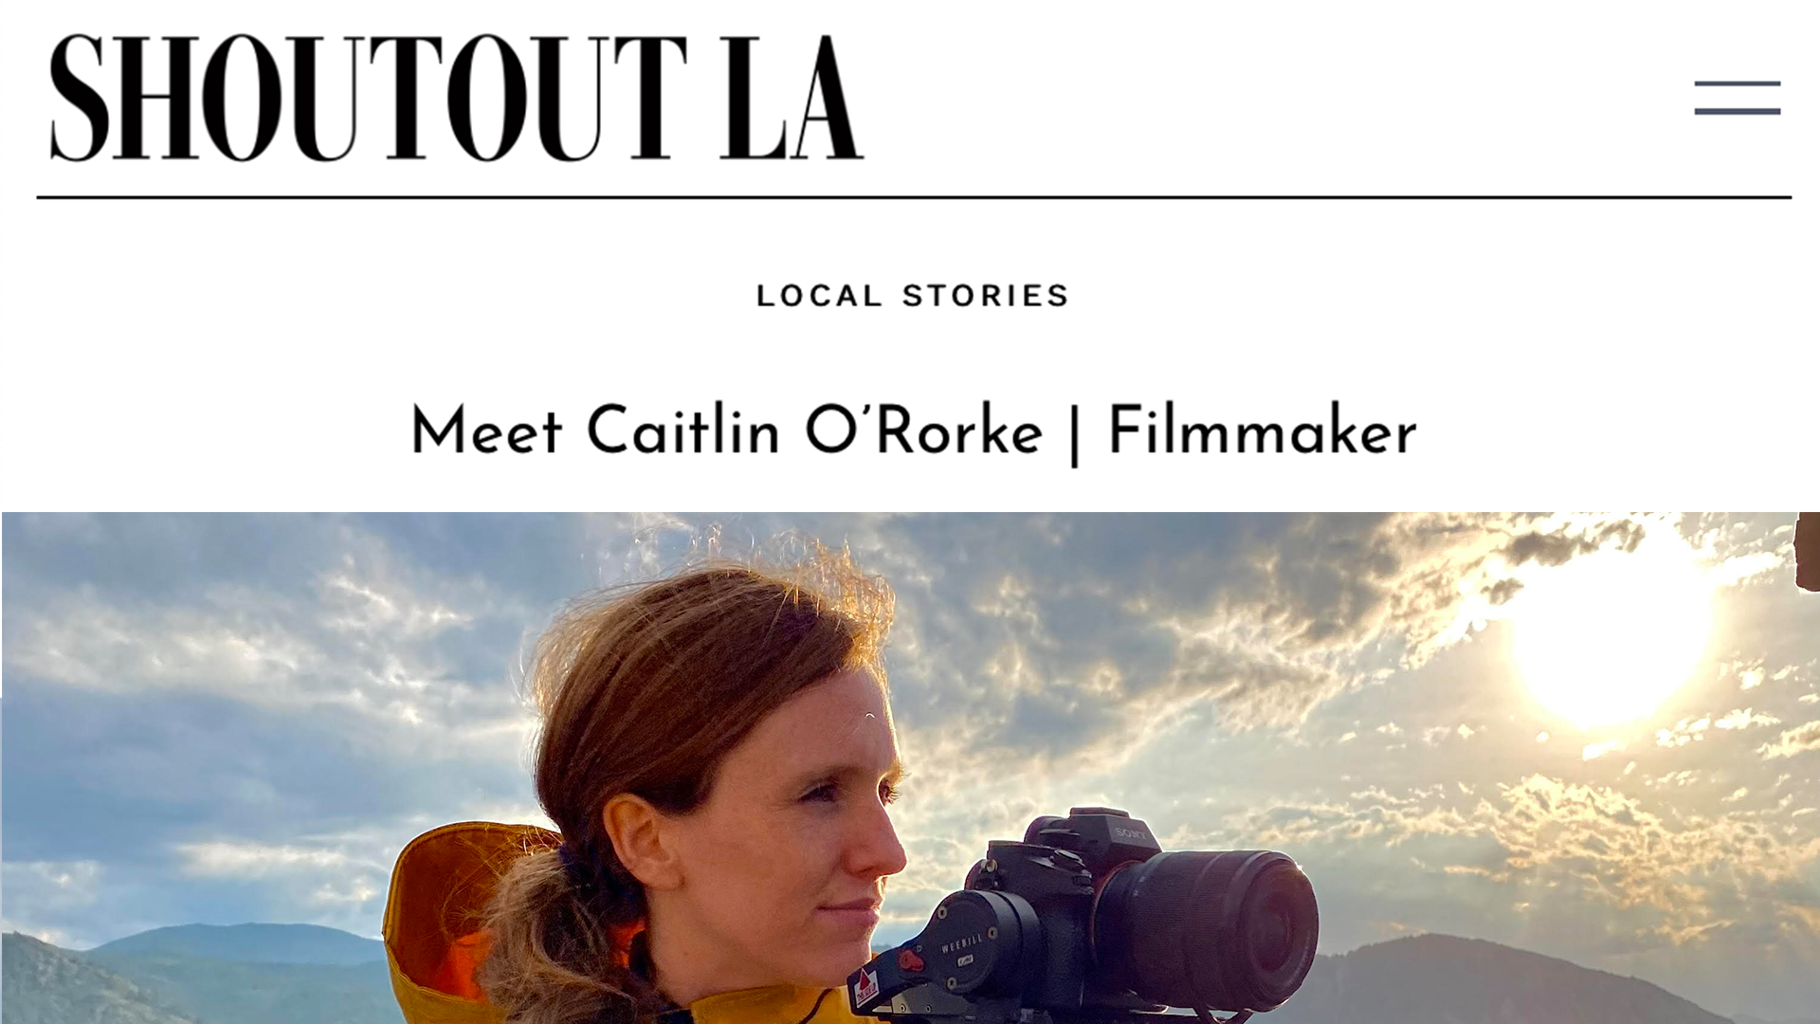Open the hamburger menu icon
1820x1024 pixels.
1738,98
